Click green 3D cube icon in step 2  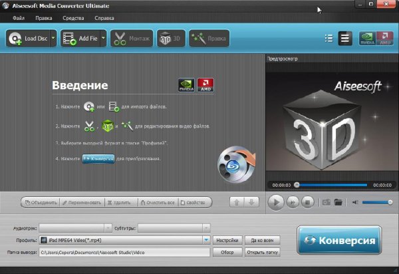pos(107,126)
